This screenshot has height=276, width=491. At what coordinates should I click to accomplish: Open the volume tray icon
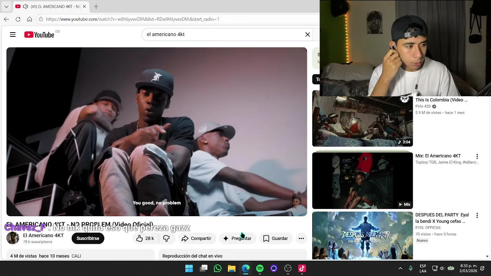point(442,268)
